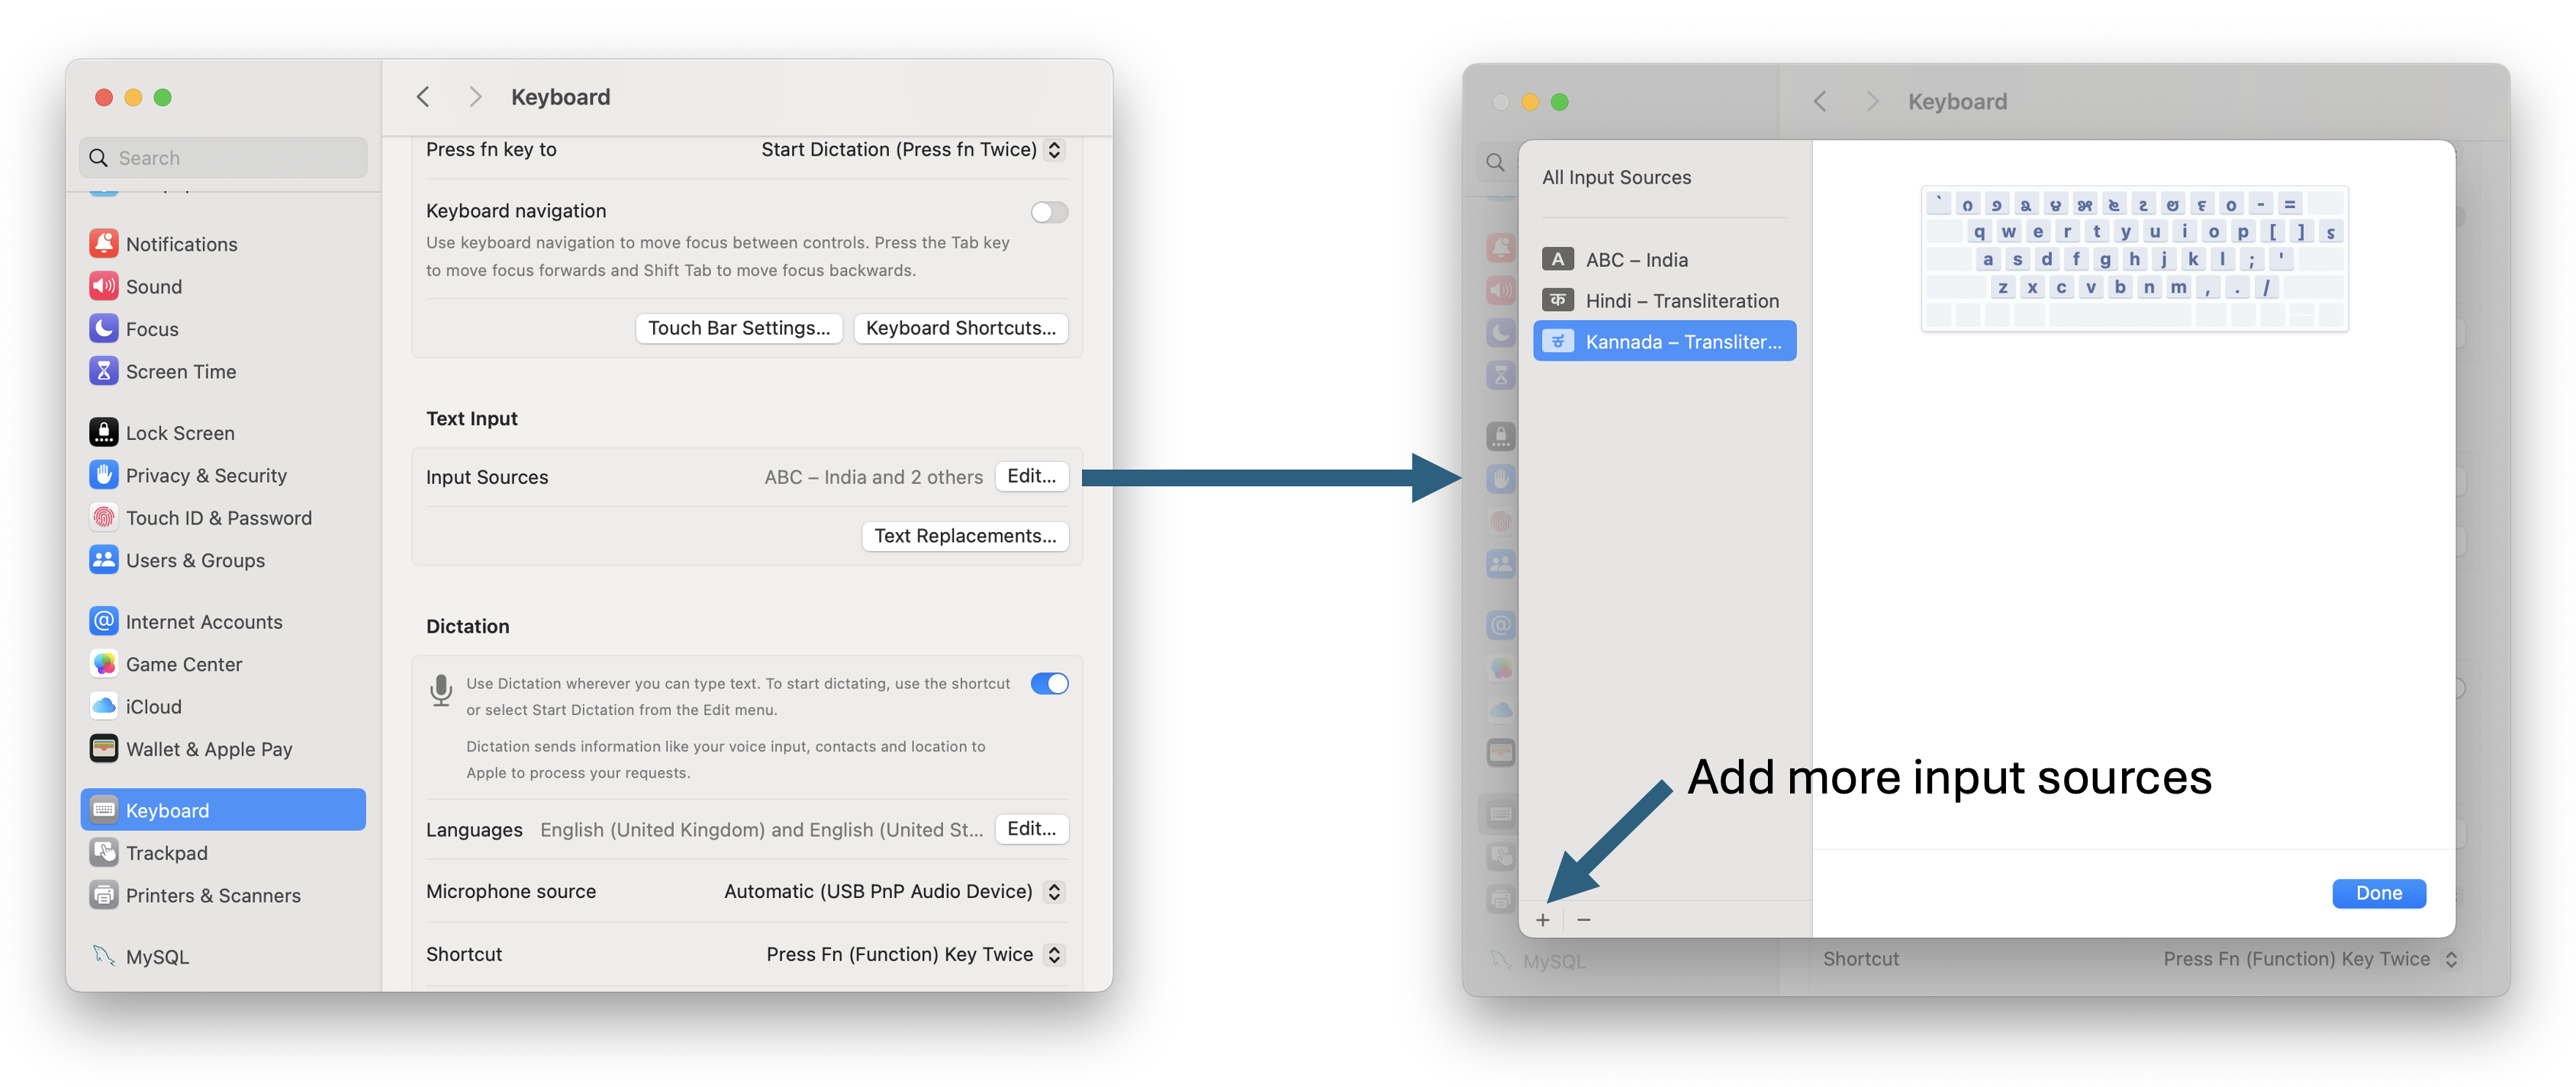The image size is (2576, 1087).
Task: Open Printers & Scanners settings
Action: pos(223,895)
